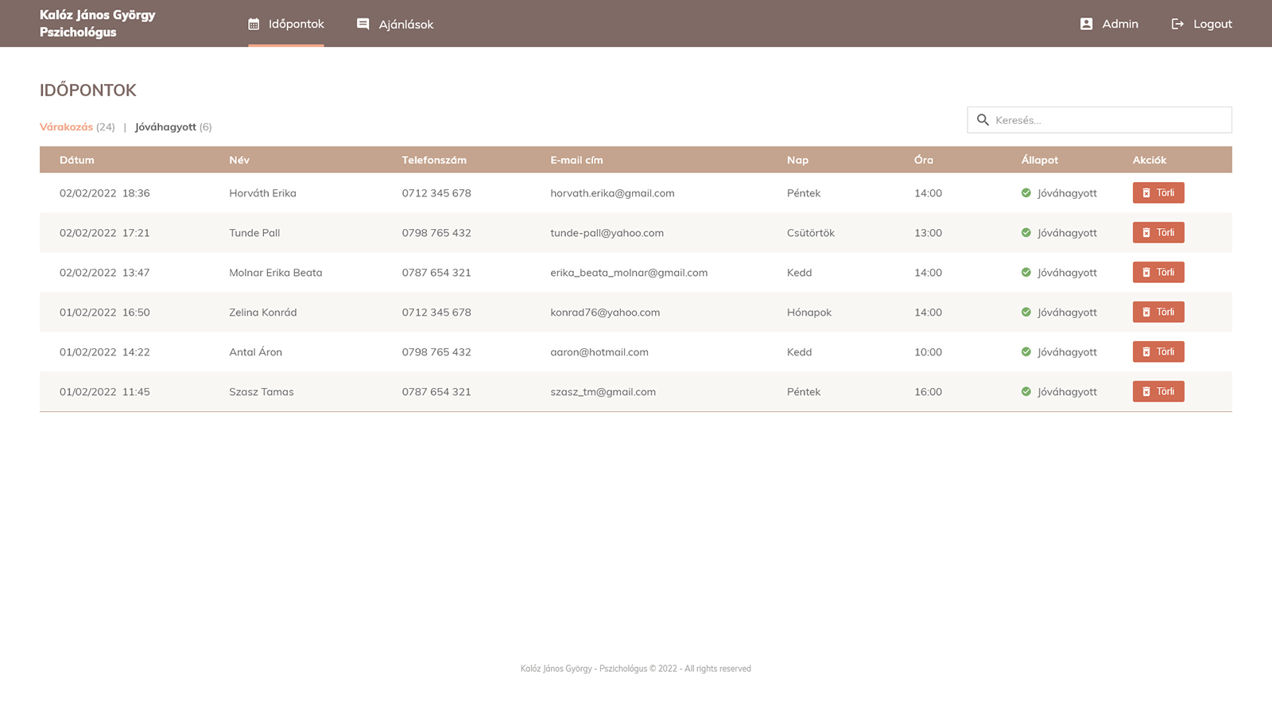1272x702 pixels.
Task: Select email horvath.erika@gmail.com
Action: click(x=612, y=193)
